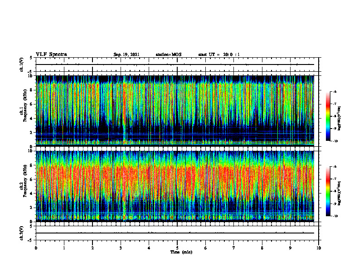This screenshot has width=359, height=278.
Task: Click time axis tick label "8"
Action: coord(262,248)
